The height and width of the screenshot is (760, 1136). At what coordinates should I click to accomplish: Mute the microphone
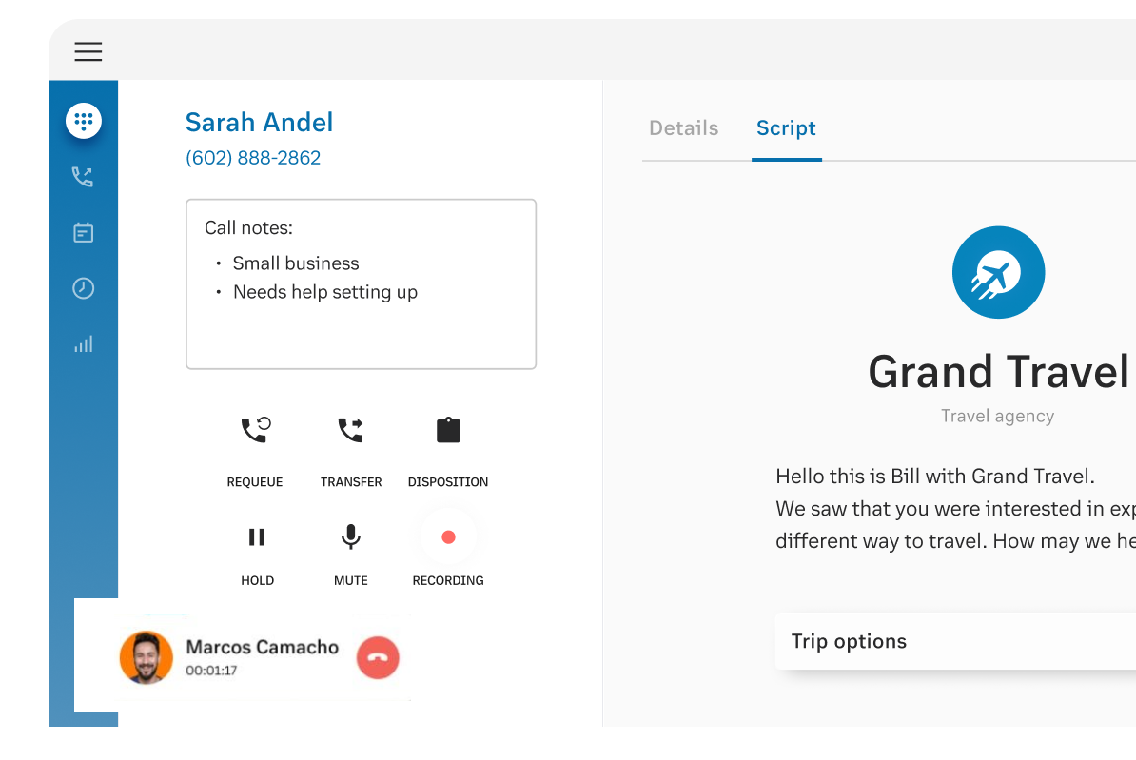[x=351, y=537]
